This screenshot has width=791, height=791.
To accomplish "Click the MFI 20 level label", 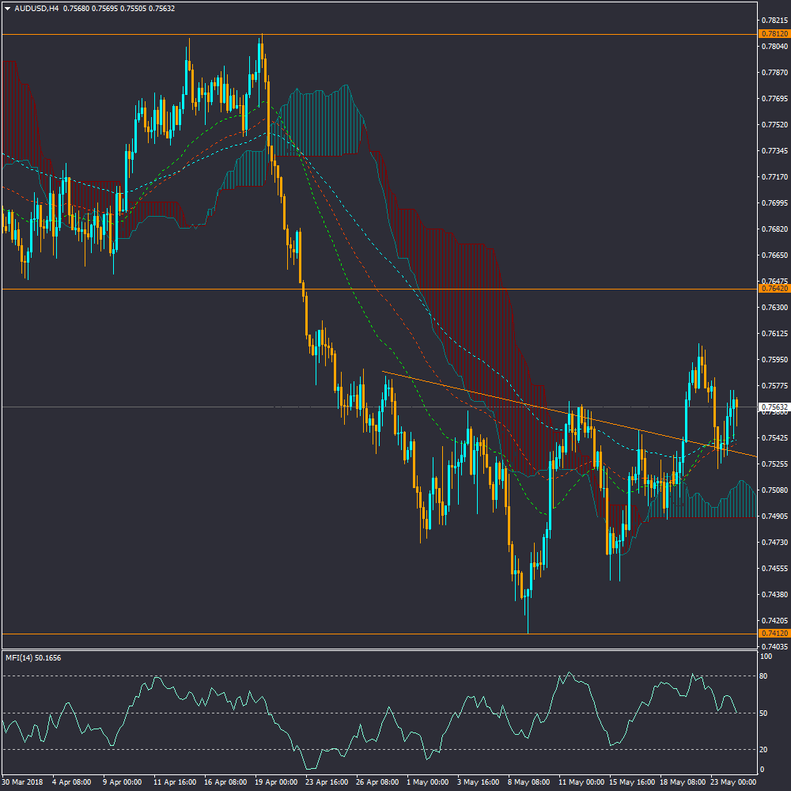I will click(x=764, y=750).
